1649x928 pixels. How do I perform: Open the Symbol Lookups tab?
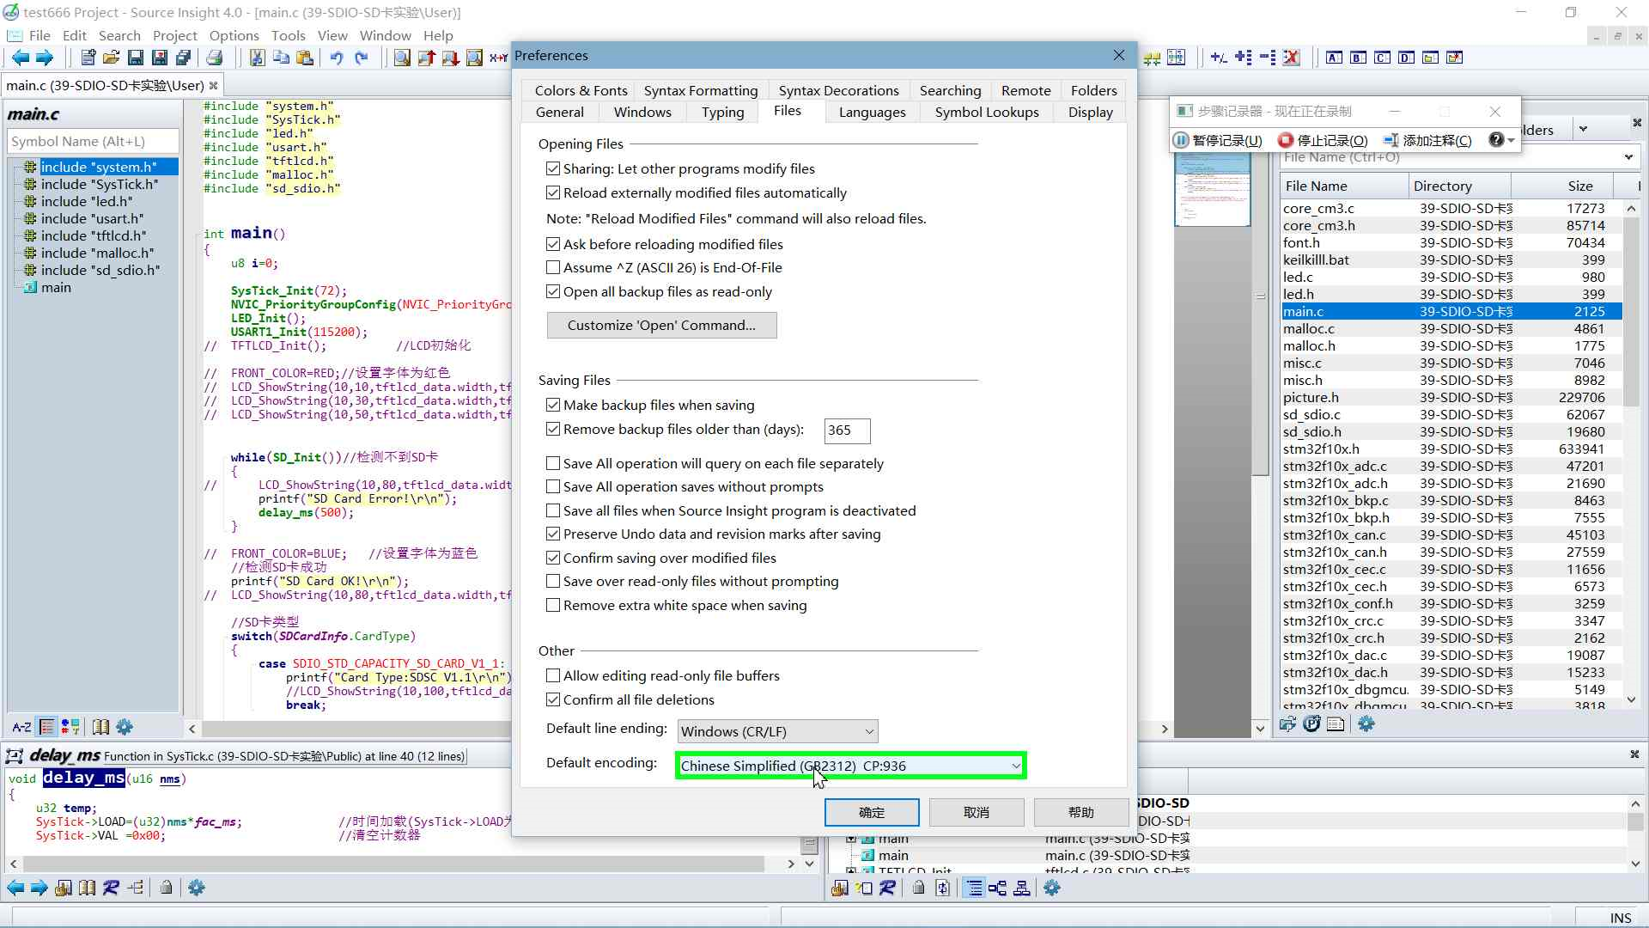(x=987, y=113)
